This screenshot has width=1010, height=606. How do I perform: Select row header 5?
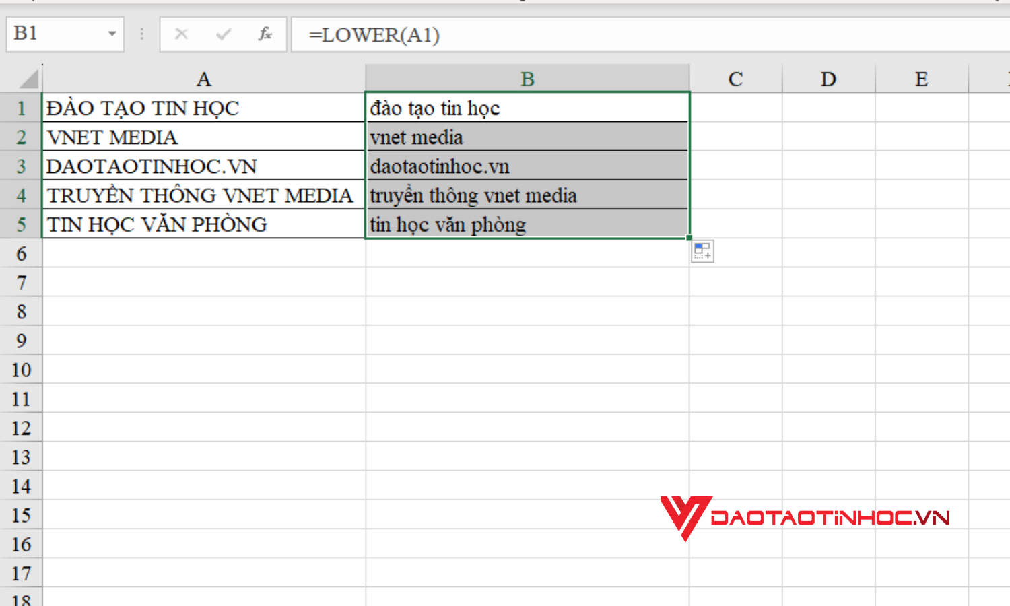point(22,224)
